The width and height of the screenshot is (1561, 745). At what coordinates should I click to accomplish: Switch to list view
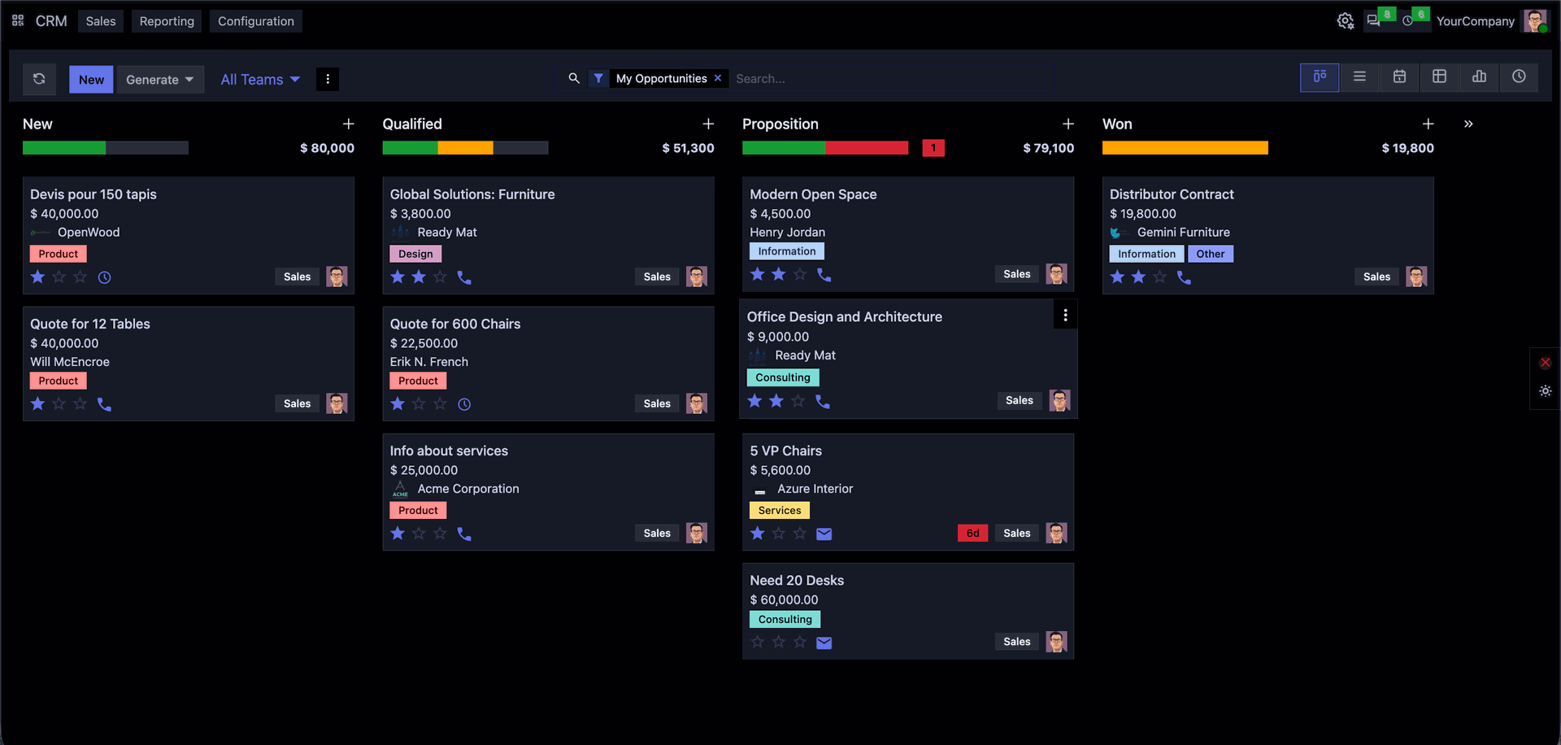[1359, 77]
